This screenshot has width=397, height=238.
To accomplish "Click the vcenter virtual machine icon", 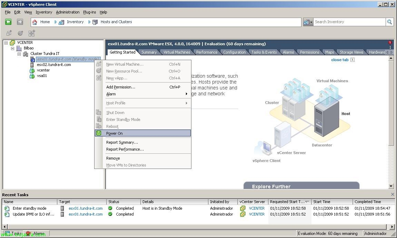I will point(32,70).
